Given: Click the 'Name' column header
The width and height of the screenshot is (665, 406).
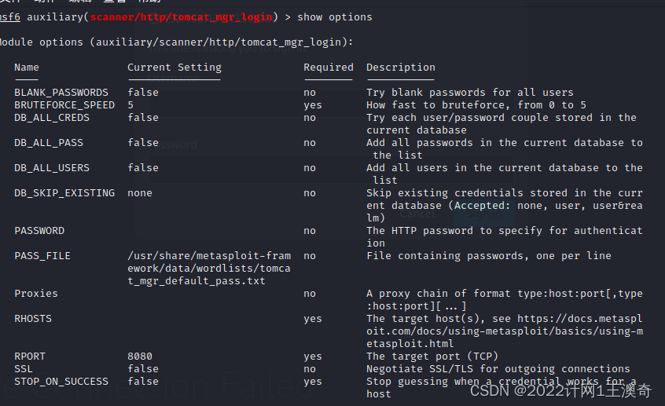Looking at the screenshot, I should 26,68.
